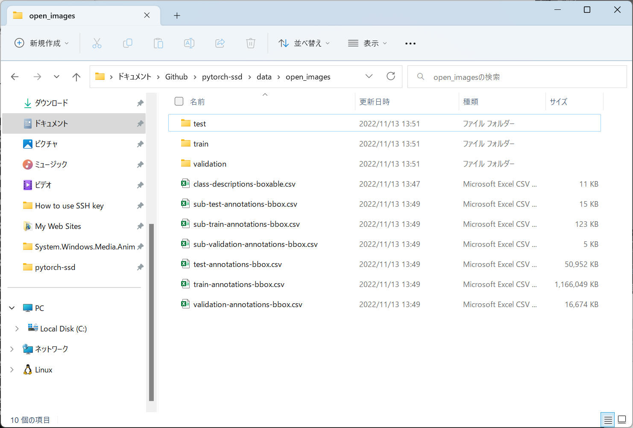Click open_images in breadcrumb path
This screenshot has width=633, height=428.
click(x=308, y=77)
